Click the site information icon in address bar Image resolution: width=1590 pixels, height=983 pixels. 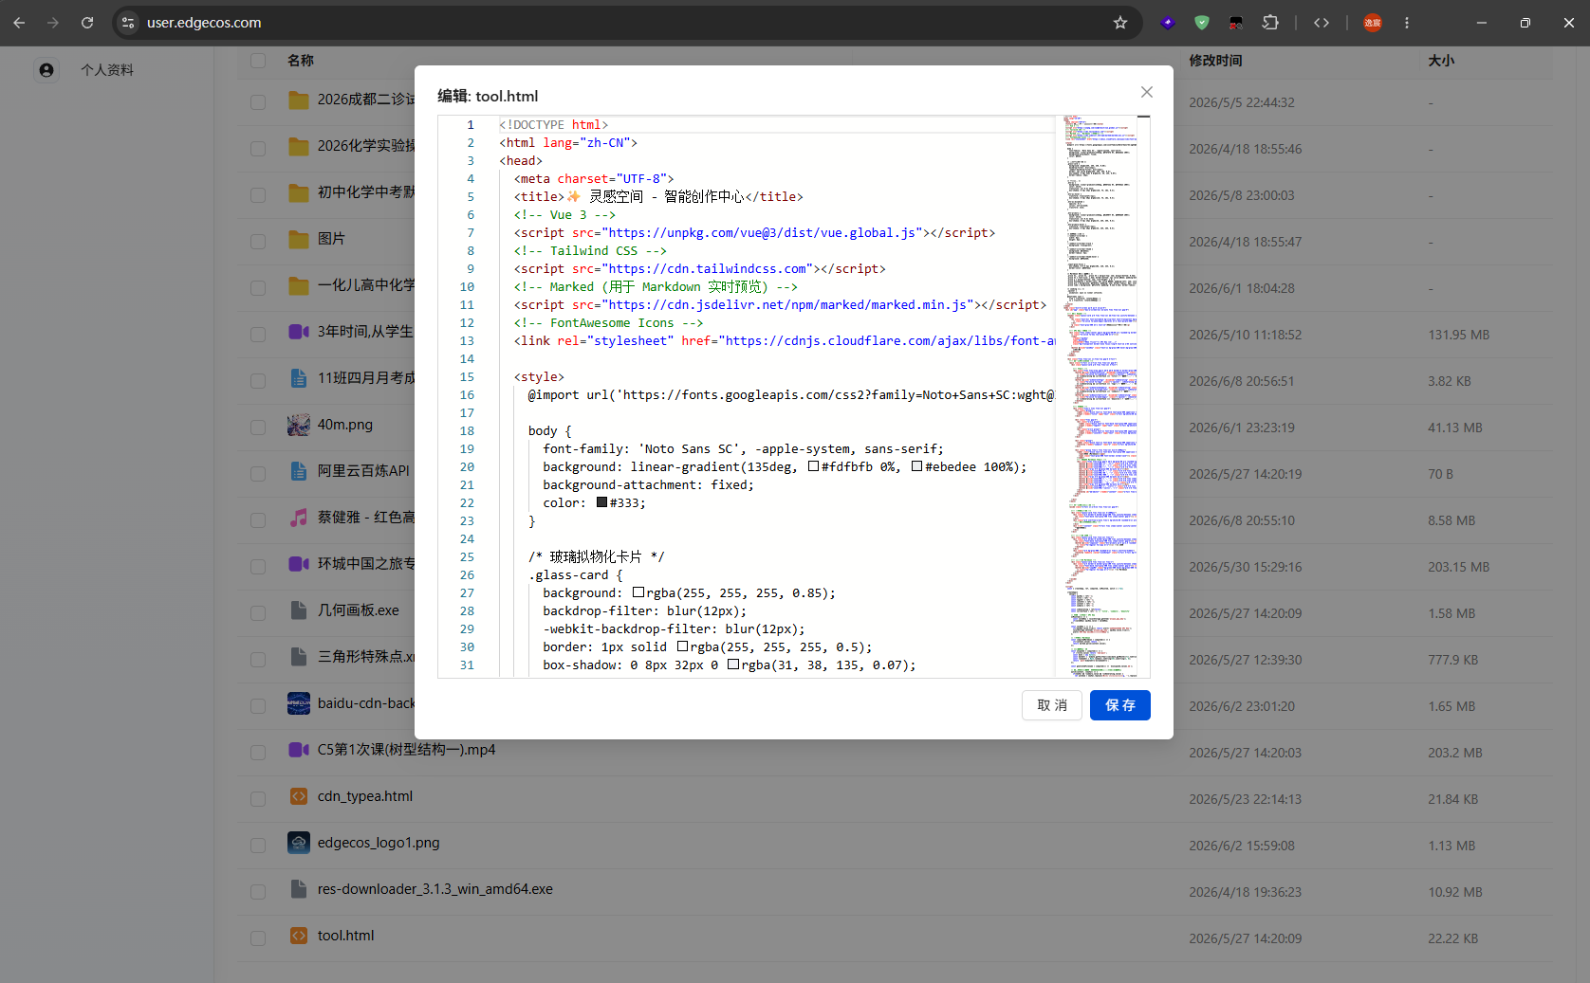pos(128,23)
